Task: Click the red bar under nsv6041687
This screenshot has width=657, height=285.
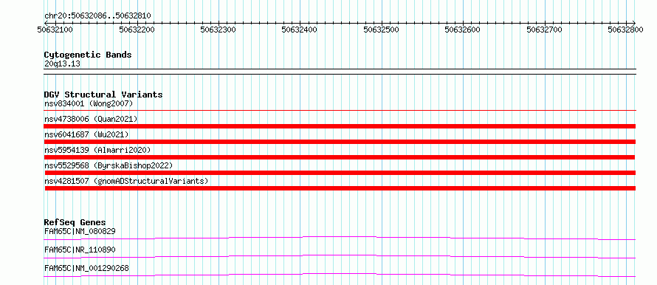Action: point(340,142)
